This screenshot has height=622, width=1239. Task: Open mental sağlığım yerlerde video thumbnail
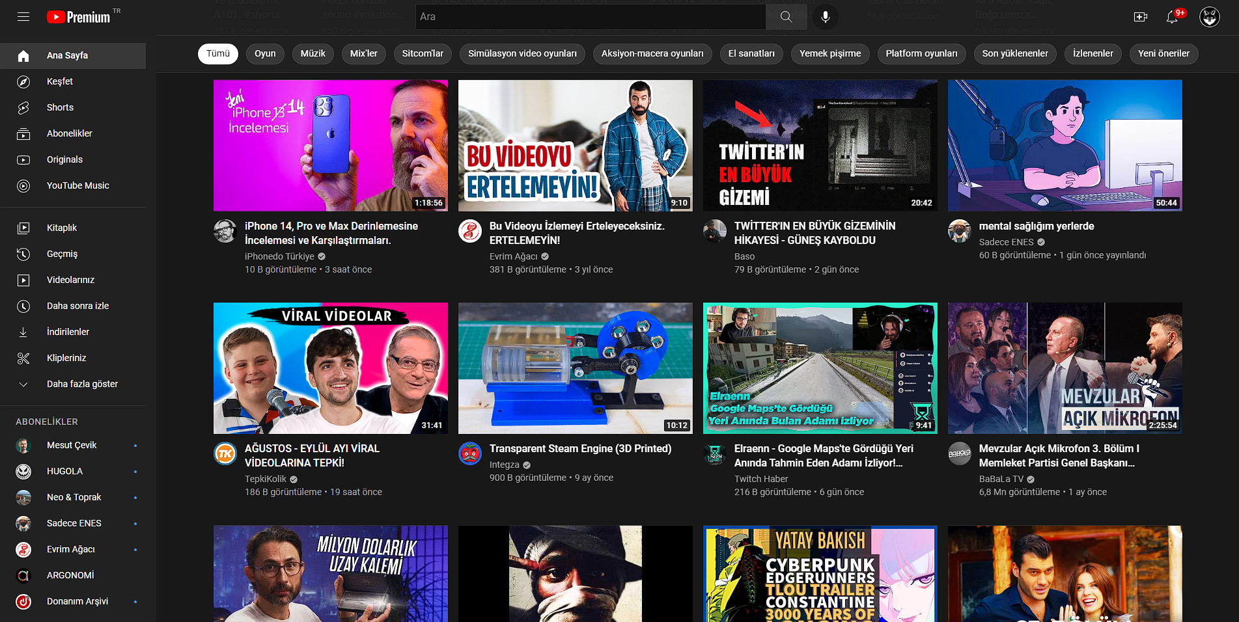(x=1065, y=146)
